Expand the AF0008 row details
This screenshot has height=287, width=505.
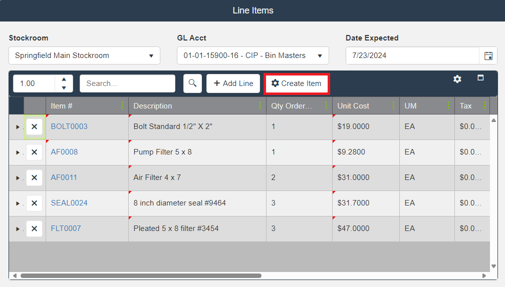[18, 152]
